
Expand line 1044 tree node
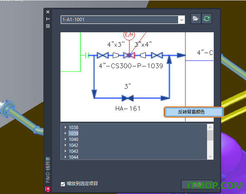tap(65, 157)
